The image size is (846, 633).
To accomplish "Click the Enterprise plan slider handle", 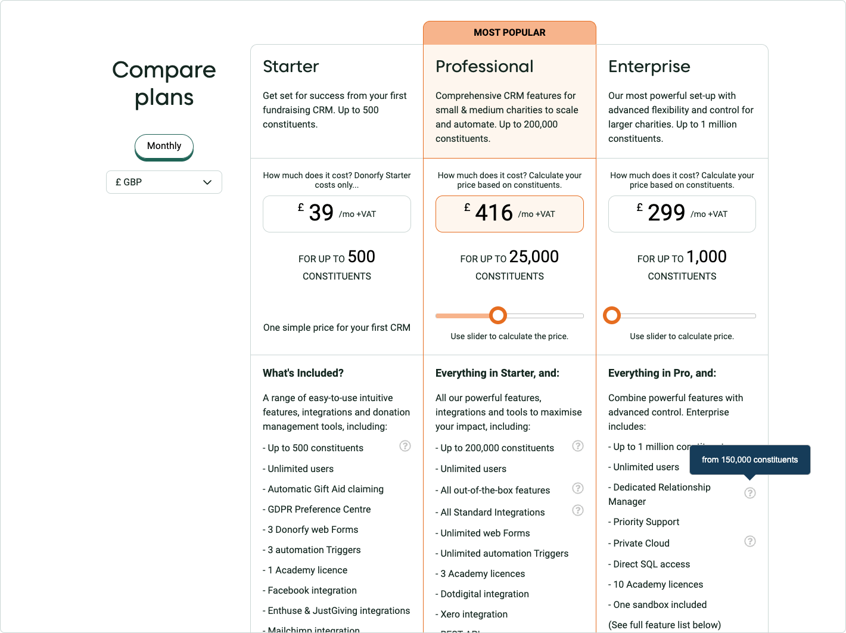I will 612,315.
